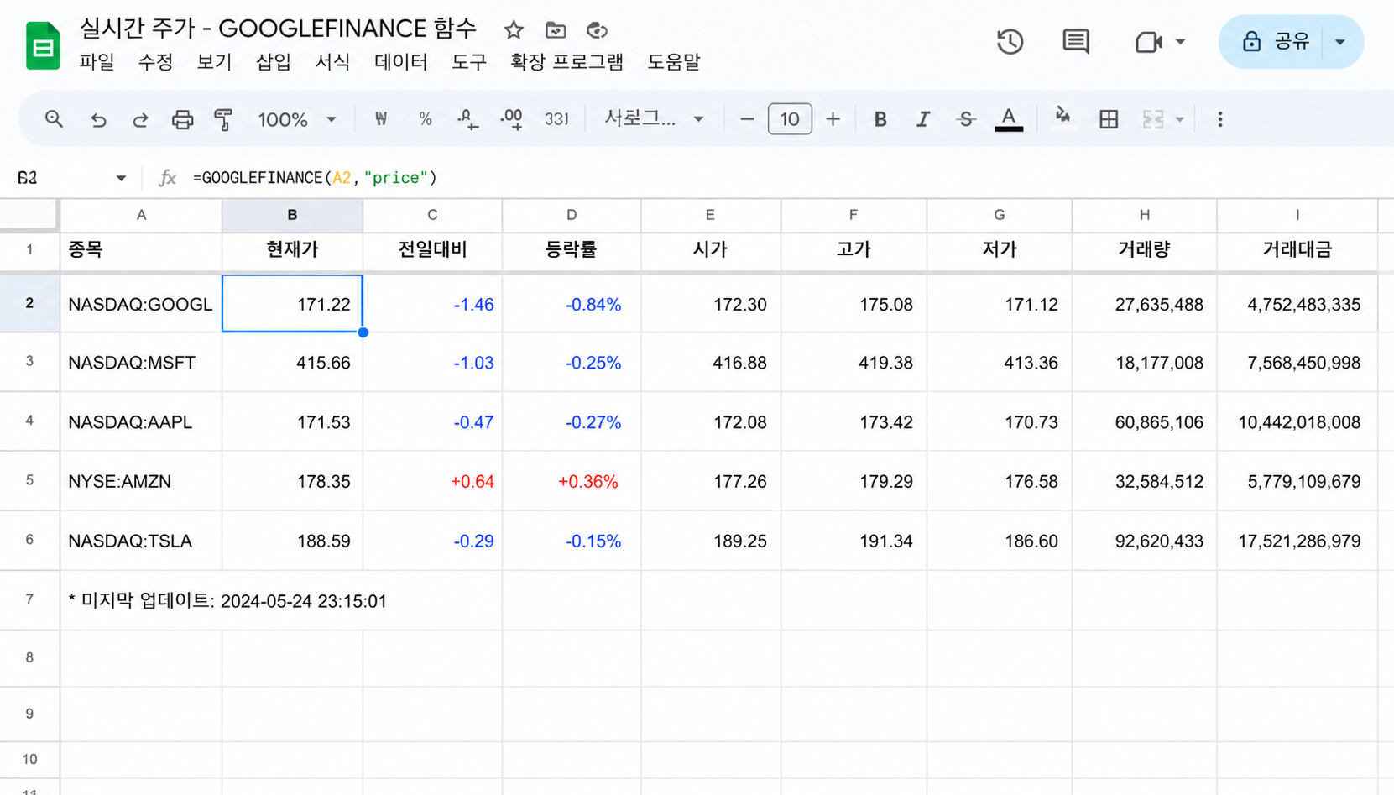Image resolution: width=1394 pixels, height=795 pixels.
Task: Select cell with value 191.34
Action: [854, 541]
